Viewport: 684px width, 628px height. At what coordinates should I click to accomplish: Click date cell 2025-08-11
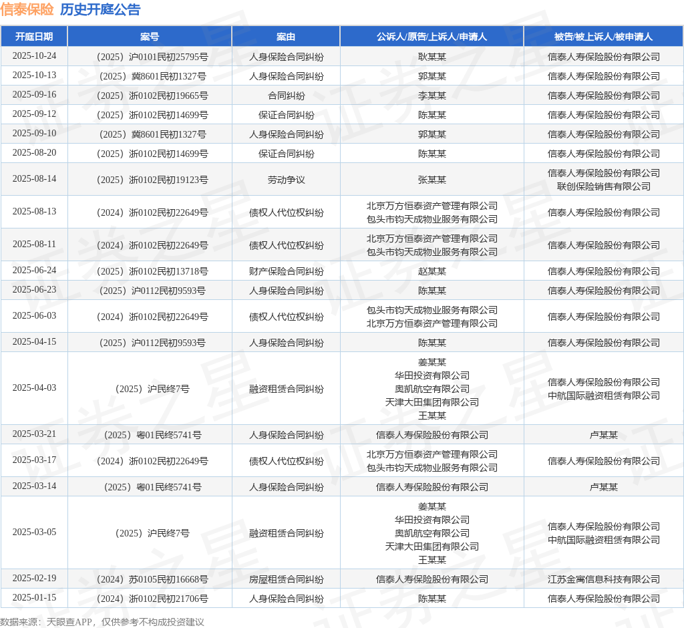click(34, 244)
